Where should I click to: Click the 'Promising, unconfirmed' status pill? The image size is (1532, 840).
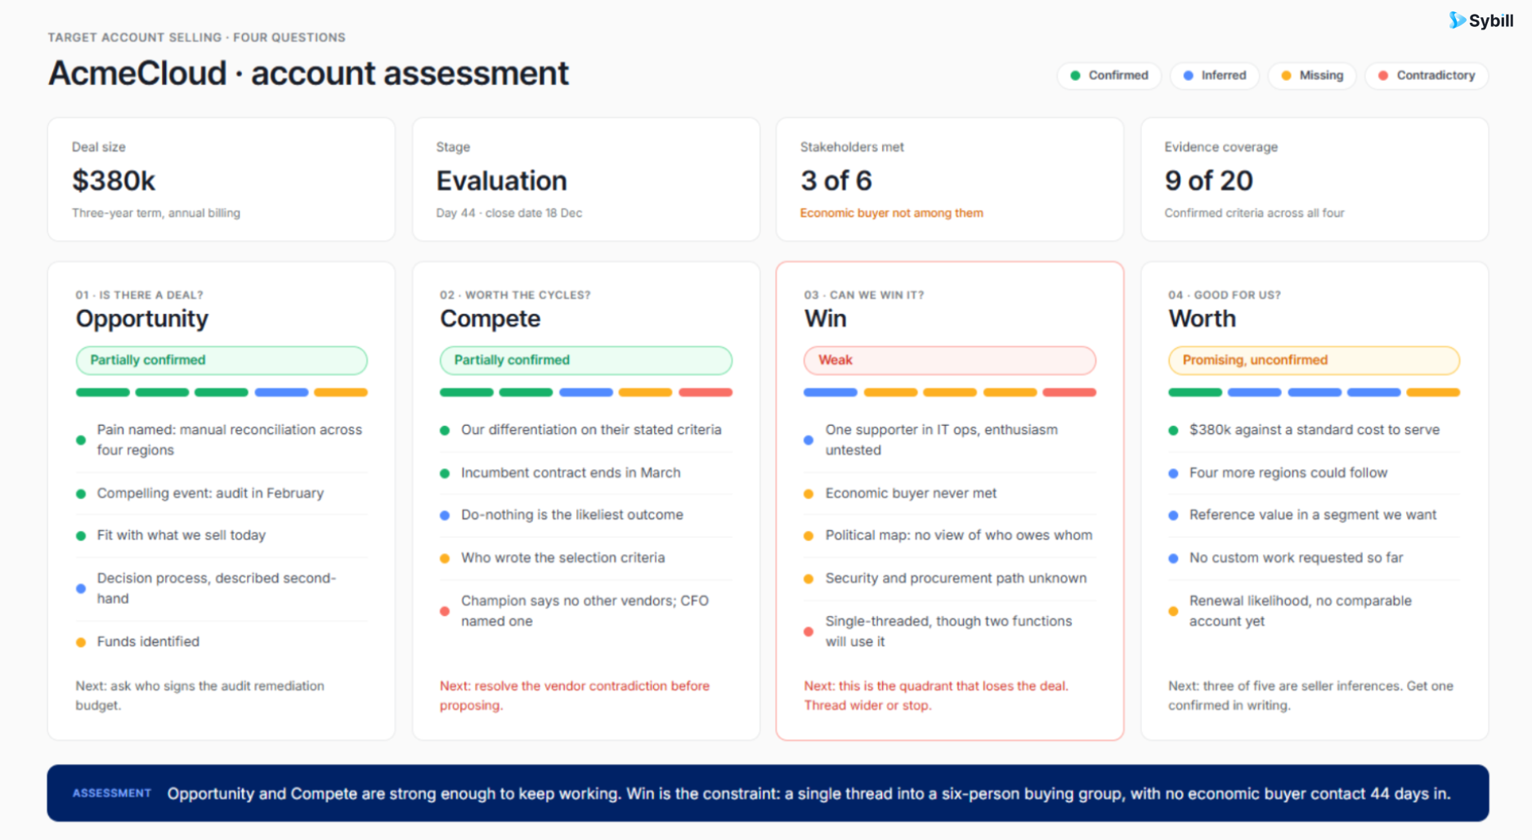tap(1314, 360)
